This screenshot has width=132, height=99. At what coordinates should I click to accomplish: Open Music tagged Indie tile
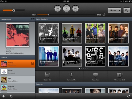(118, 56)
